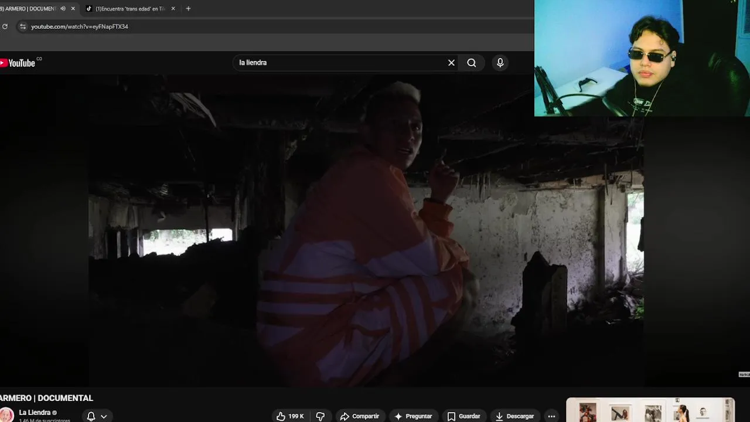This screenshot has height=422, width=750.
Task: Open a new browser tab
Action: [188, 9]
